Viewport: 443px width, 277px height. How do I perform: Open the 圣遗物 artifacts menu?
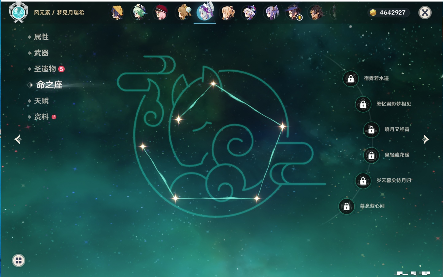(45, 69)
